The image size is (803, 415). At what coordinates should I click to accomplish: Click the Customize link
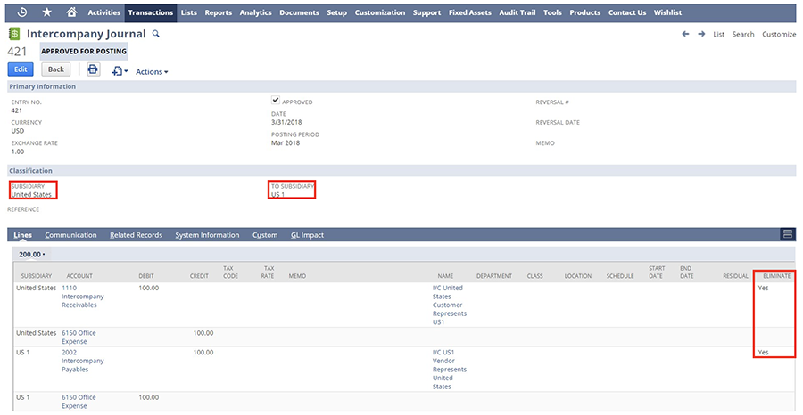click(778, 34)
